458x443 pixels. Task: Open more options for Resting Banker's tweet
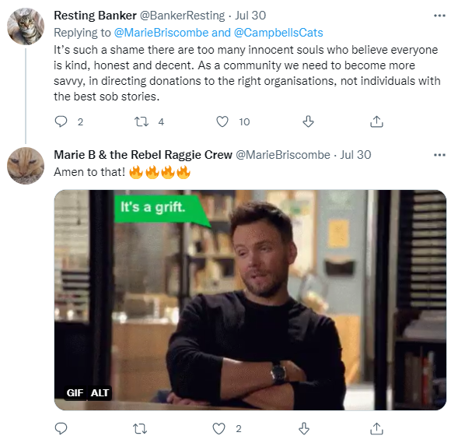click(x=439, y=16)
